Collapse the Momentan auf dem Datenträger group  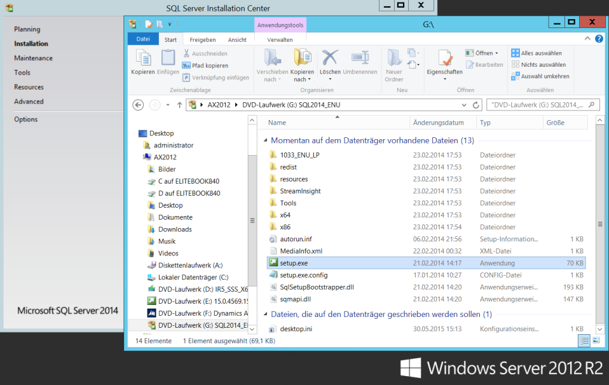click(264, 140)
